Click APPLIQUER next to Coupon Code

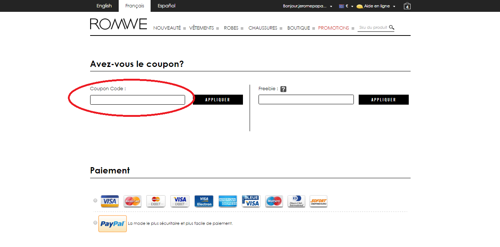[218, 99]
